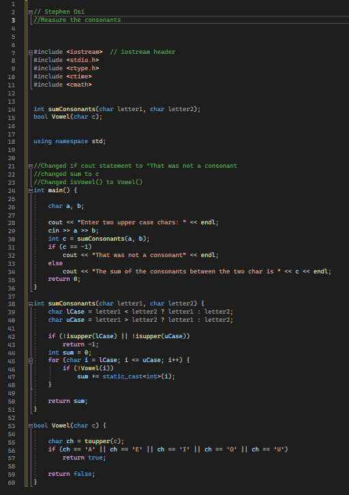Screen dimensions: 349x495
Task: Click 'return true;' statement
Action: tap(85, 457)
